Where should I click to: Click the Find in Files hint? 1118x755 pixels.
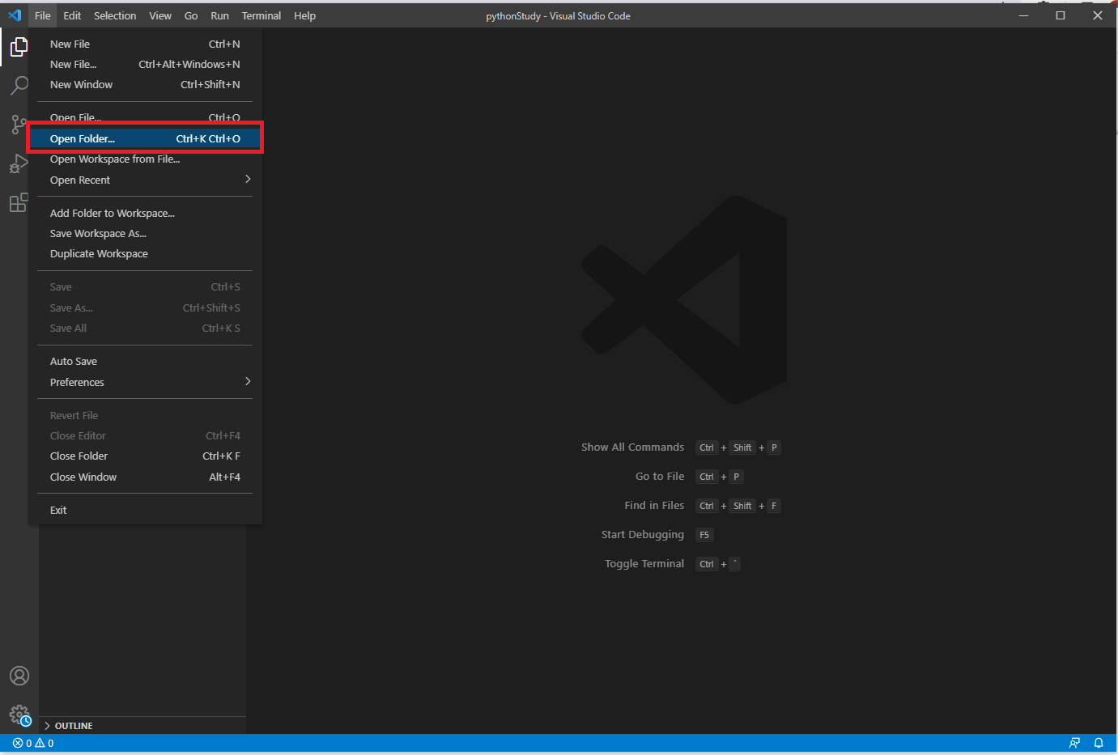[x=654, y=505]
